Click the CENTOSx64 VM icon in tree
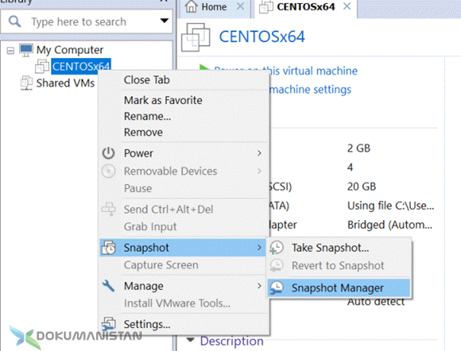 pyautogui.click(x=42, y=66)
